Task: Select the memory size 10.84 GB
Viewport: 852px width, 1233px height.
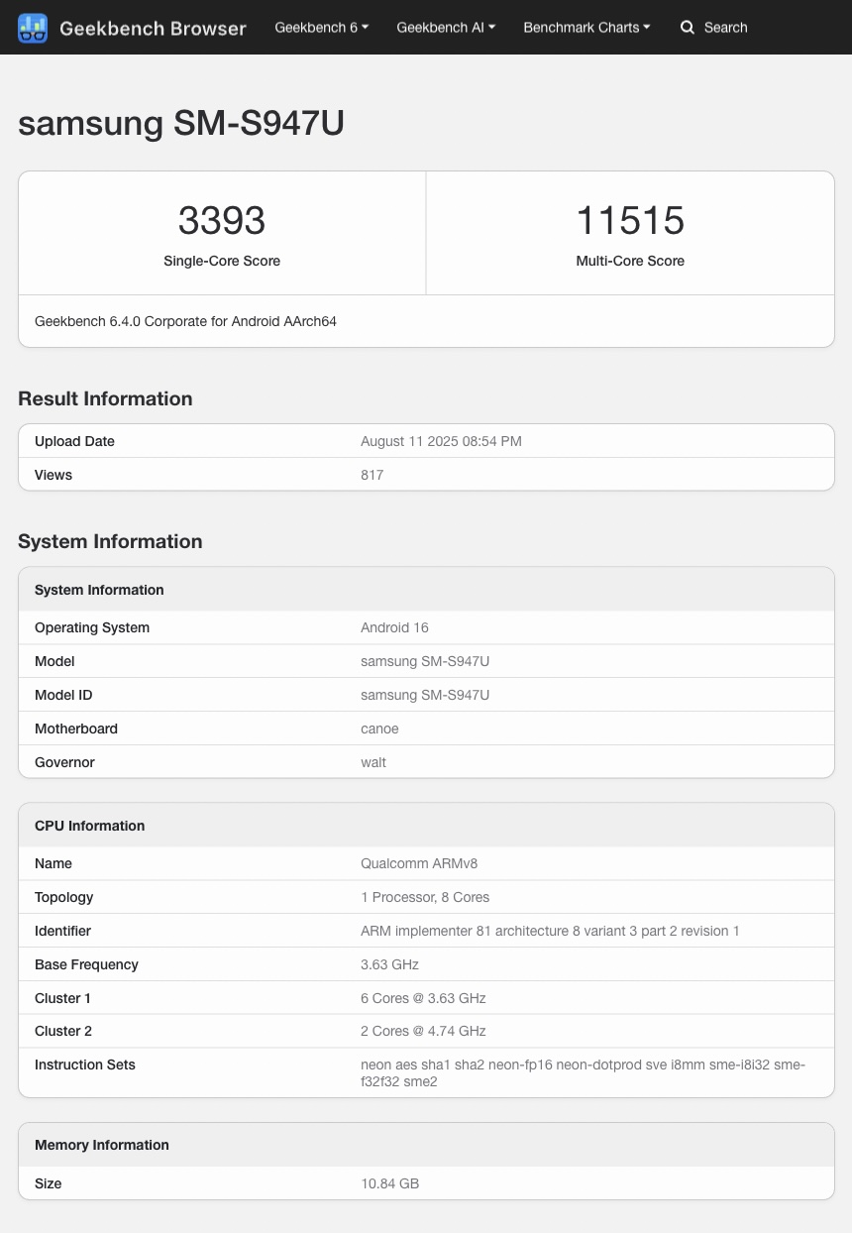Action: click(x=389, y=1183)
